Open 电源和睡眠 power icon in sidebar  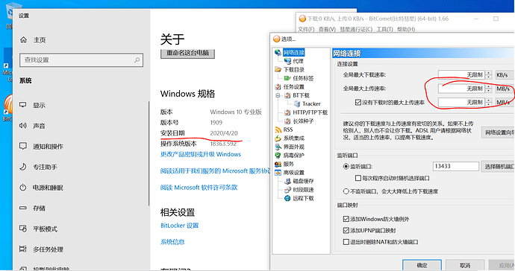pyautogui.click(x=22, y=188)
